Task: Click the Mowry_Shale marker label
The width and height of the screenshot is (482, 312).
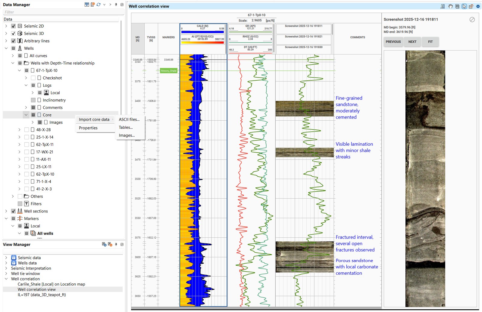Action: click(169, 71)
